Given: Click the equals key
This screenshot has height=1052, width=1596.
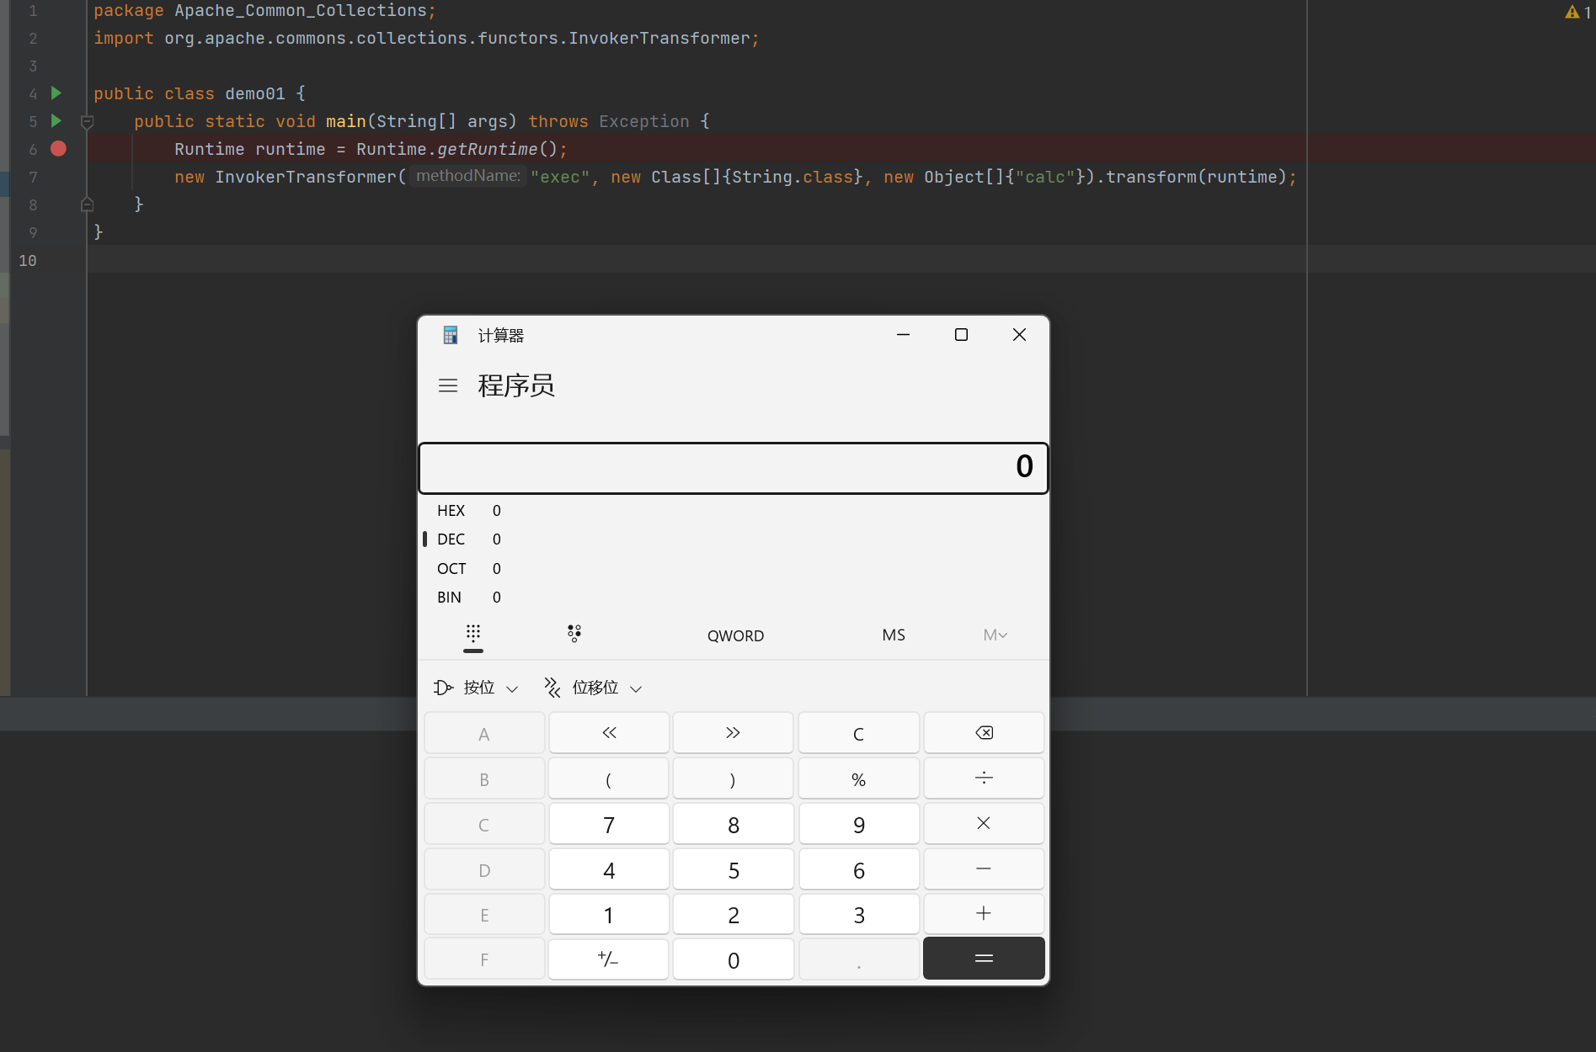Looking at the screenshot, I should pos(984,959).
